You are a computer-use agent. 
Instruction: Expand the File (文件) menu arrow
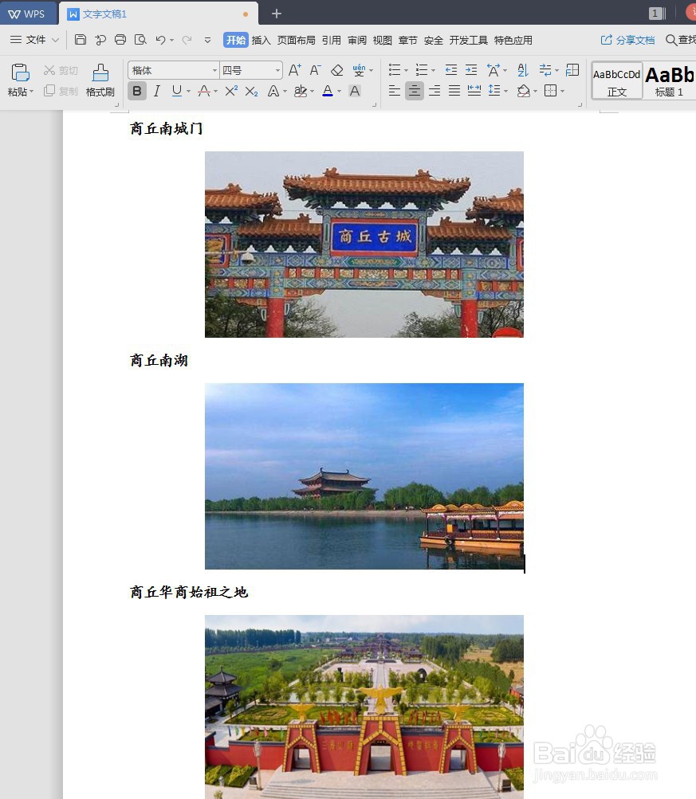coord(56,40)
